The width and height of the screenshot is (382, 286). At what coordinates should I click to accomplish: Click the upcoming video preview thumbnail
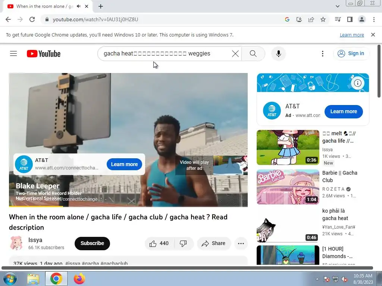[230, 165]
